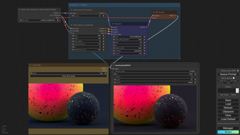Collapse the SVD_img2vid_Conditioning node via title dot
The image size is (240, 135).
72,25
